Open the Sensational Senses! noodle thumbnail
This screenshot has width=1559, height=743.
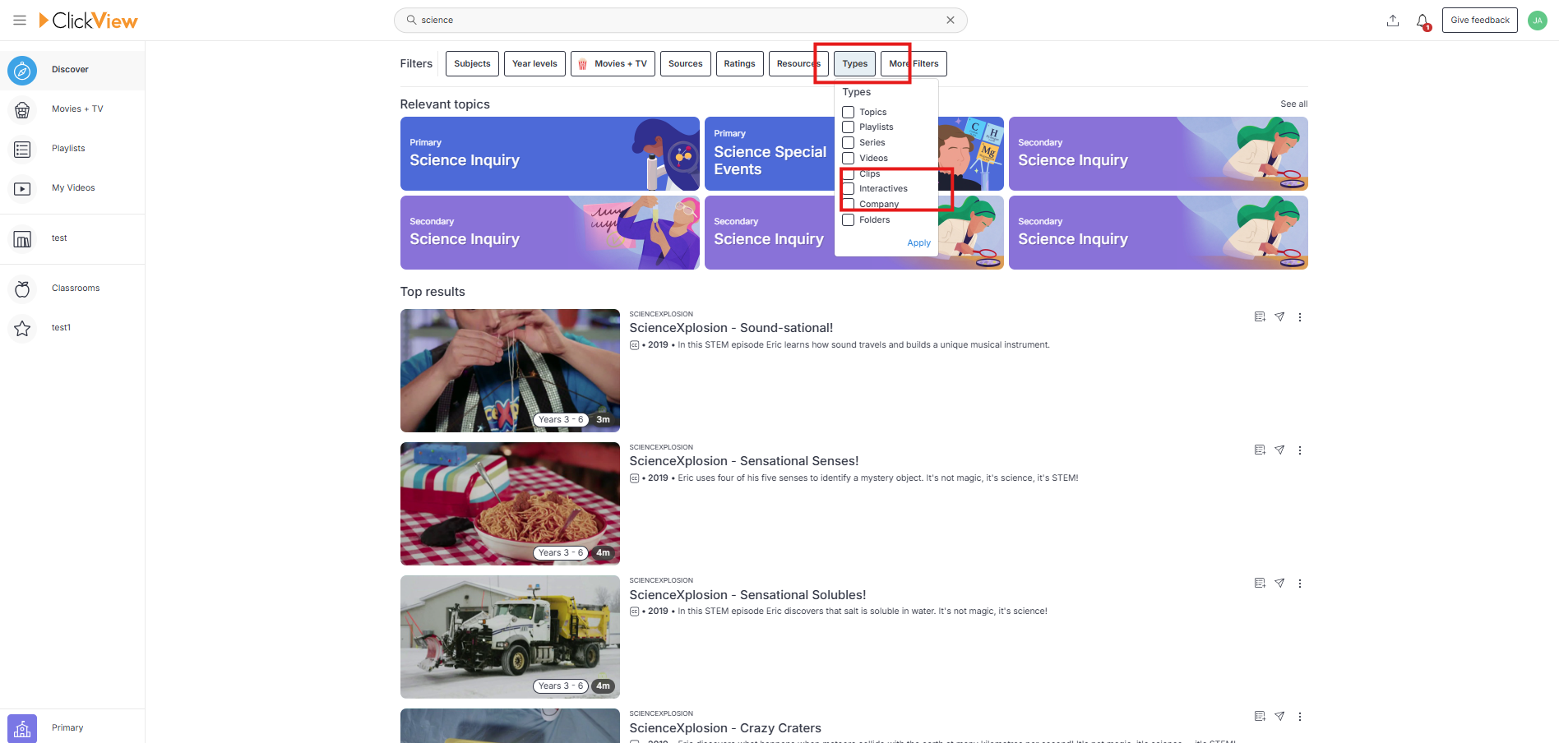pyautogui.click(x=510, y=504)
